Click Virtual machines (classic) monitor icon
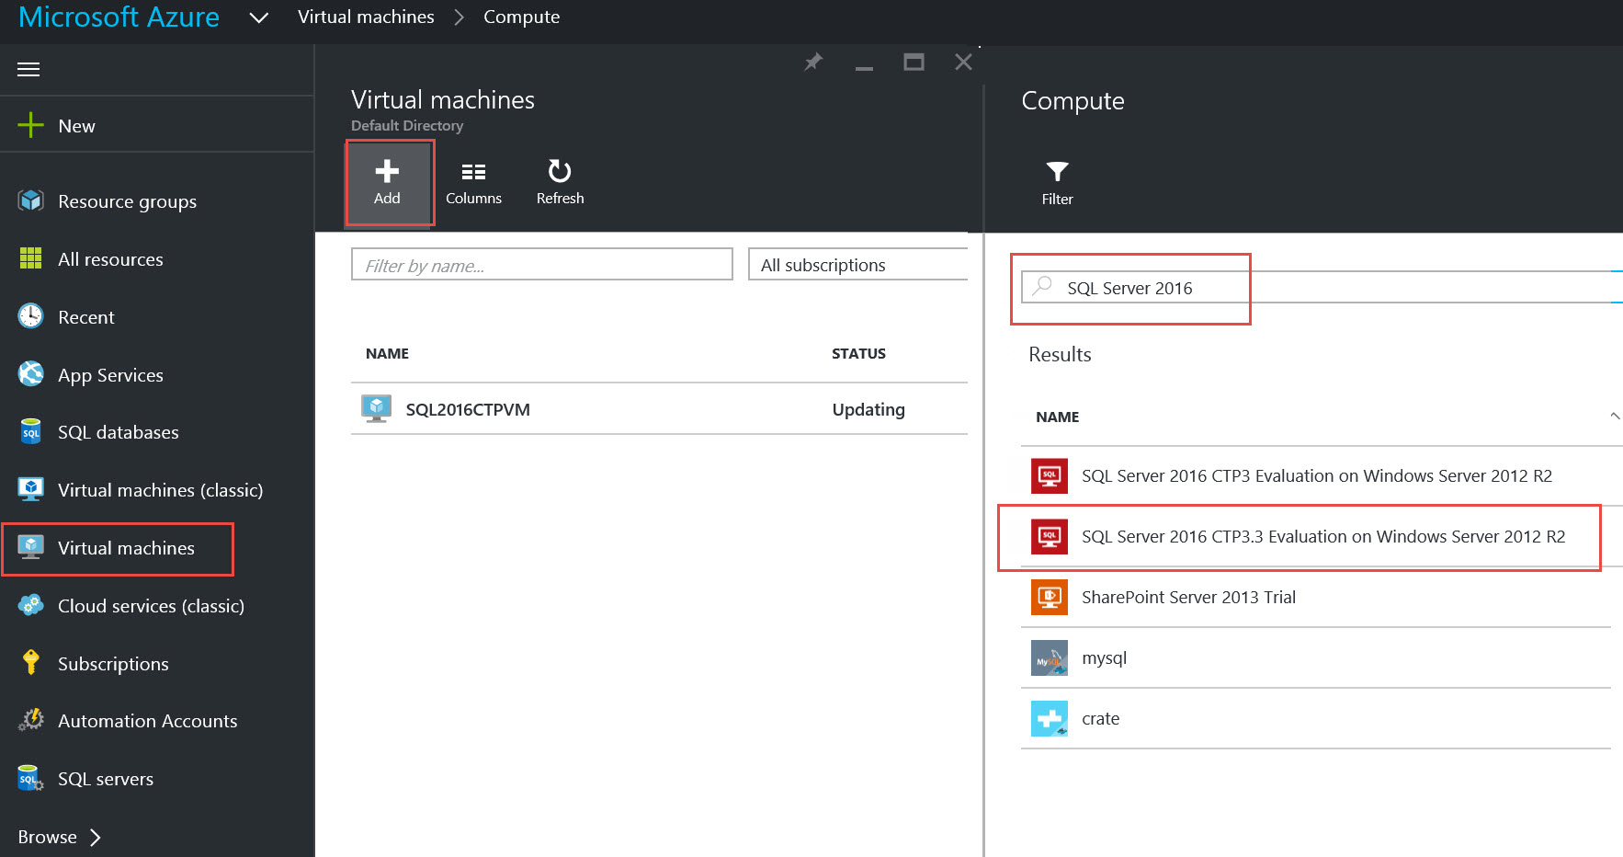This screenshot has height=857, width=1623. pos(30,489)
